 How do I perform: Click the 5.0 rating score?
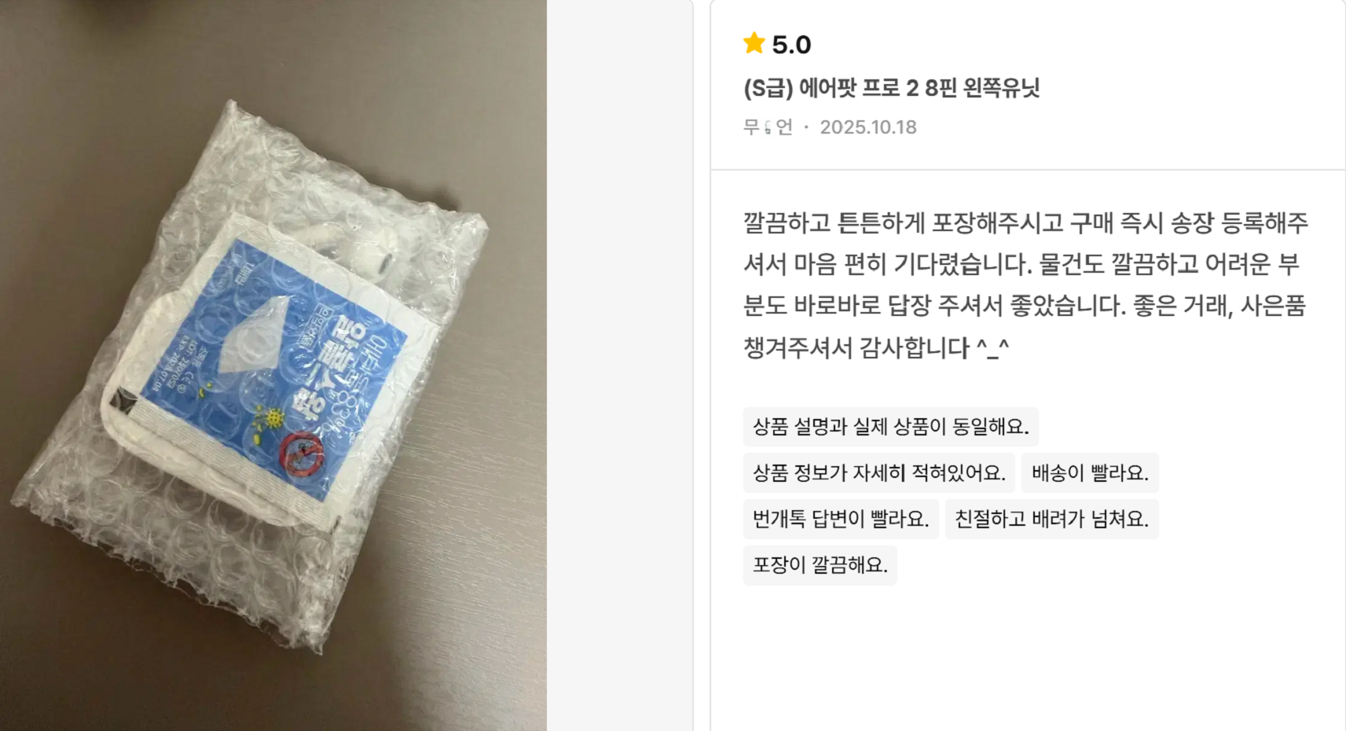tap(791, 45)
